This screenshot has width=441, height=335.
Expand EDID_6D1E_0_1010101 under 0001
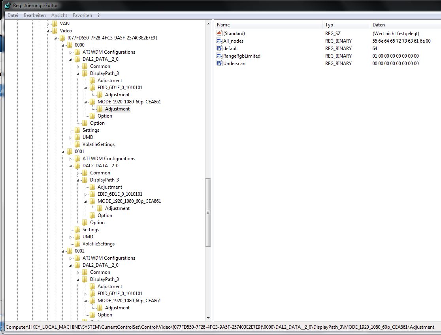[85, 195]
